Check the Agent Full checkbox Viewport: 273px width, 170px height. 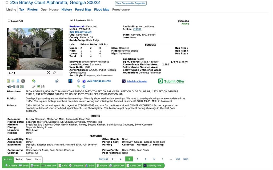click(x=9, y=20)
